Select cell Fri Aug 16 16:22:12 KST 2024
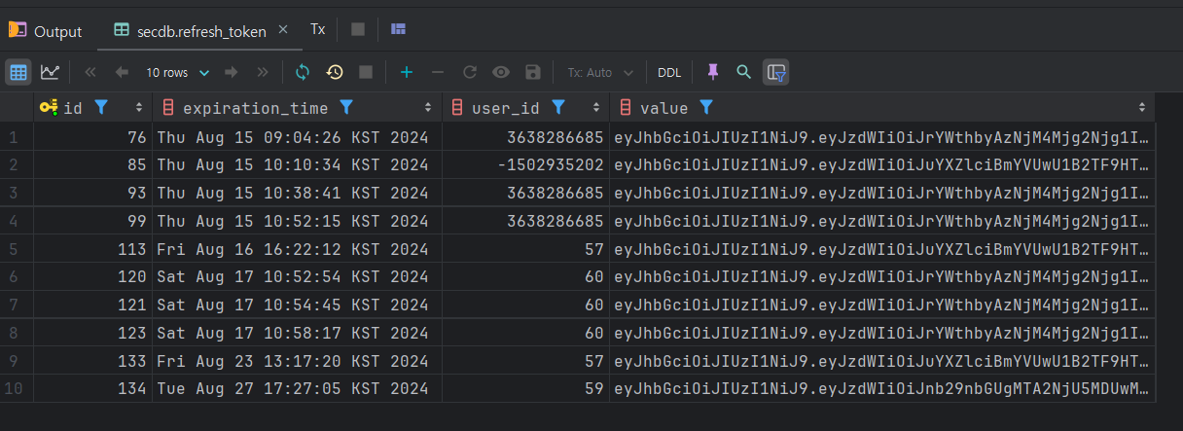This screenshot has width=1183, height=431. tap(298, 249)
